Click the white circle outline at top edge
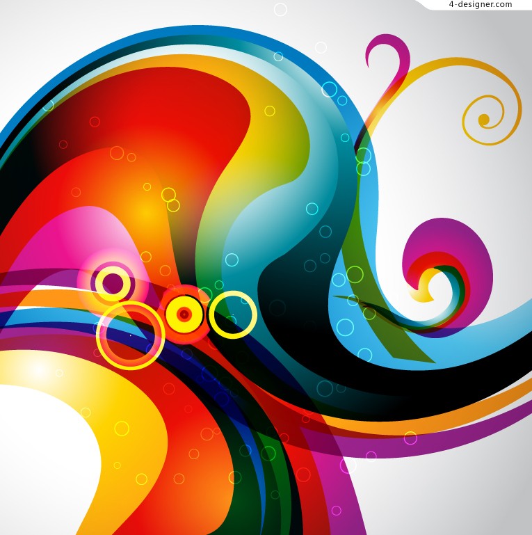 click(280, 9)
